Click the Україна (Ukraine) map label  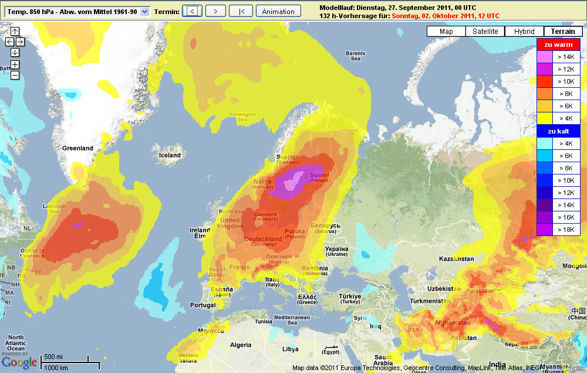[336, 251]
